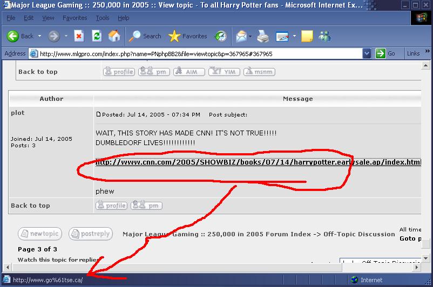This screenshot has height=287, width=433.
Task: Expand the Links chevron overflow
Action: click(427, 51)
